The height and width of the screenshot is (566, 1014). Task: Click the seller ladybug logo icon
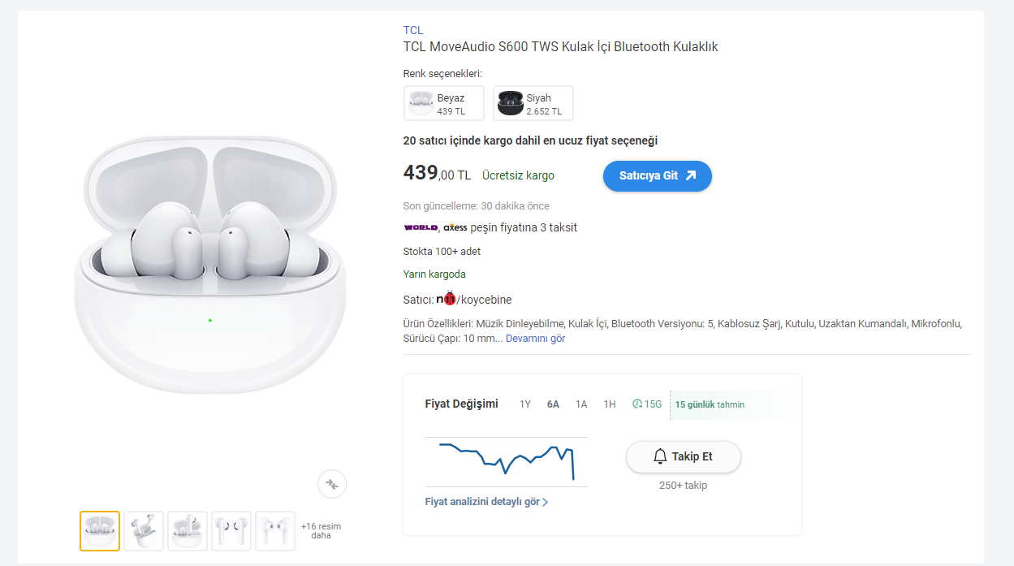click(447, 300)
